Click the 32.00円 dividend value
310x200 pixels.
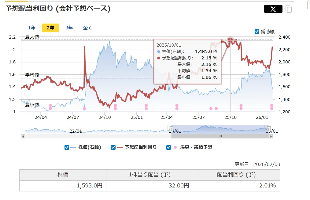point(179,186)
